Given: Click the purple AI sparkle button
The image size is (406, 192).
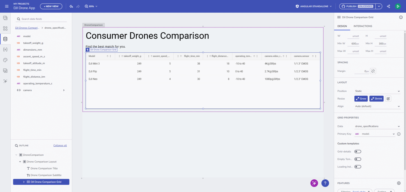Looking at the screenshot, I should [314, 183].
